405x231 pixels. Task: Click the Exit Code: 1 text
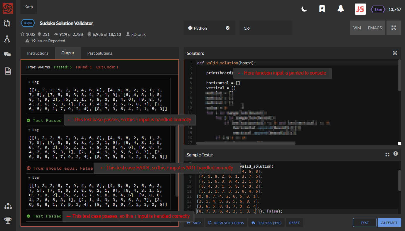[x=107, y=67]
